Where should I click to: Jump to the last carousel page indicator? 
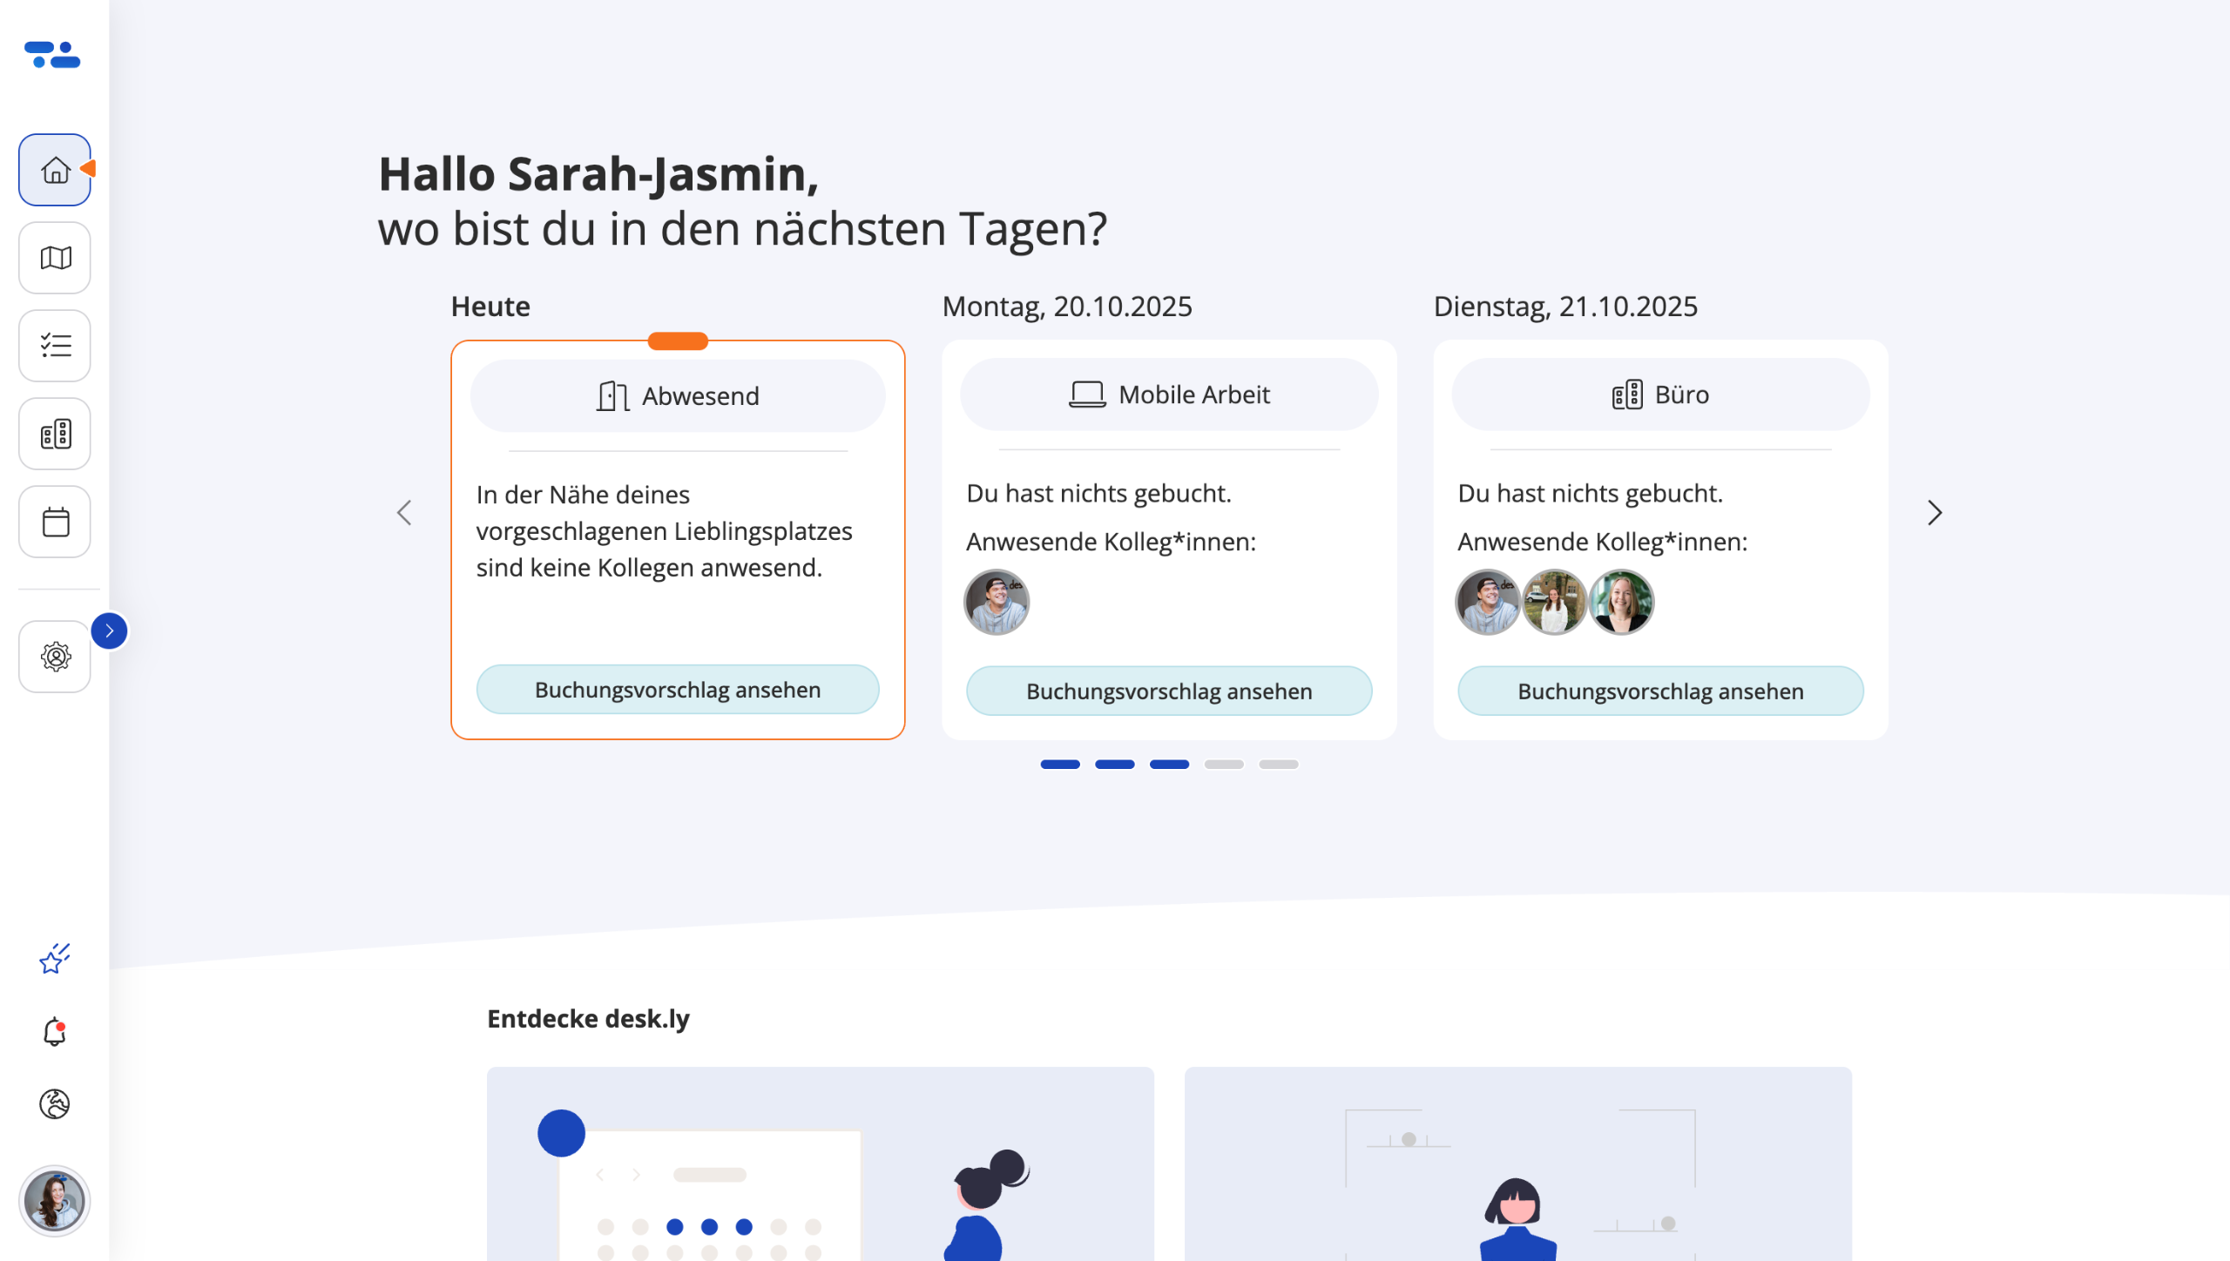[1279, 765]
